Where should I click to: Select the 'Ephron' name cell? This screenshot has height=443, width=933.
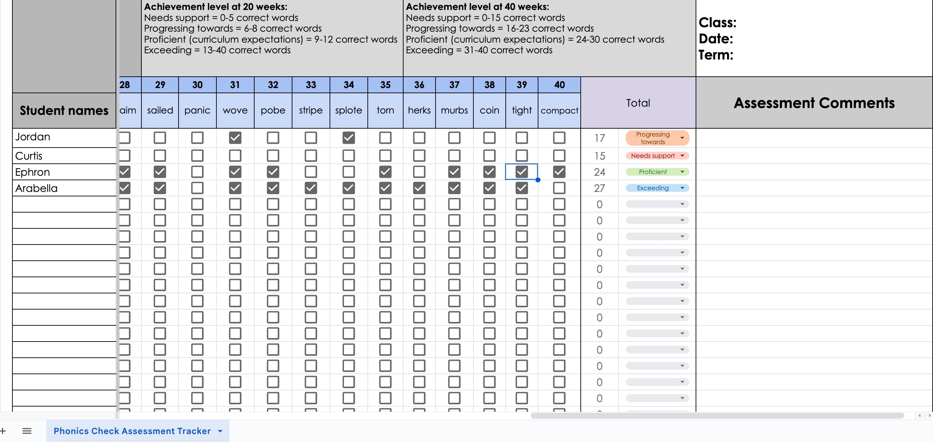pos(64,172)
